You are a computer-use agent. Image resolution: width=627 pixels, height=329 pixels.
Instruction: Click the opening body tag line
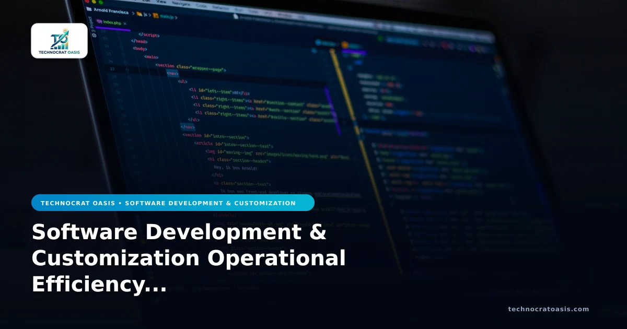[140, 49]
